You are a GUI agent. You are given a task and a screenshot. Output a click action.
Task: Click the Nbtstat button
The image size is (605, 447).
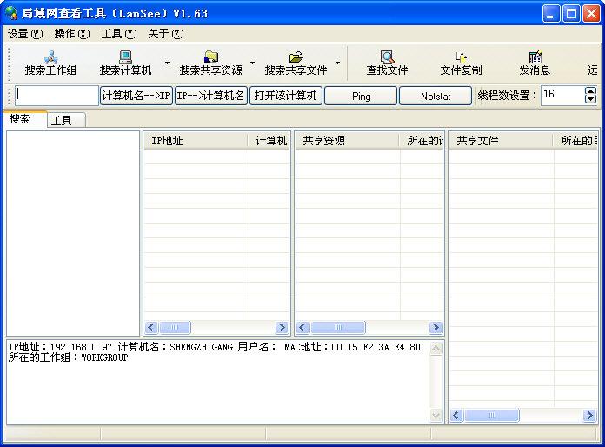(435, 96)
